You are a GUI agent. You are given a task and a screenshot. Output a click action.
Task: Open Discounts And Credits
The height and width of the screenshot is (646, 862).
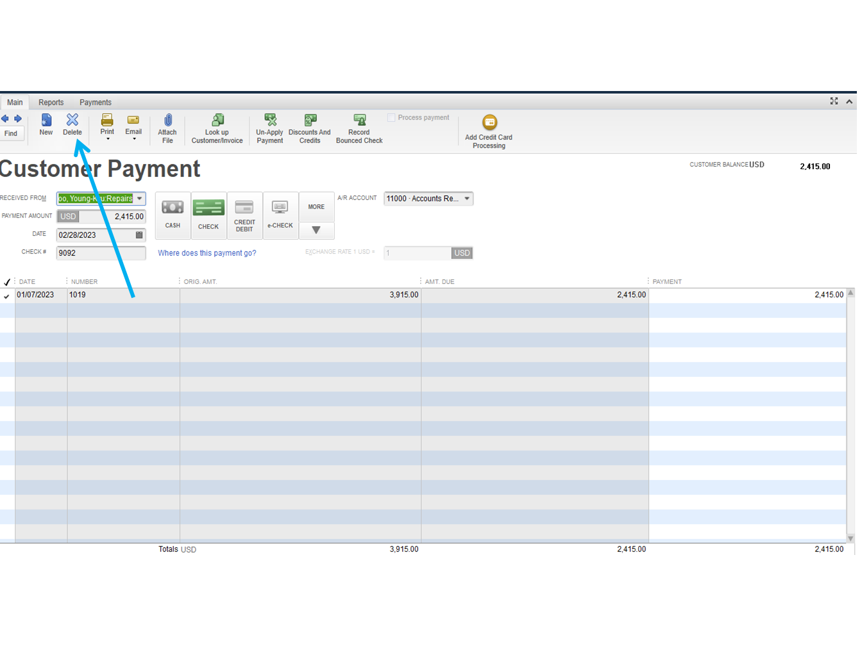click(x=310, y=121)
